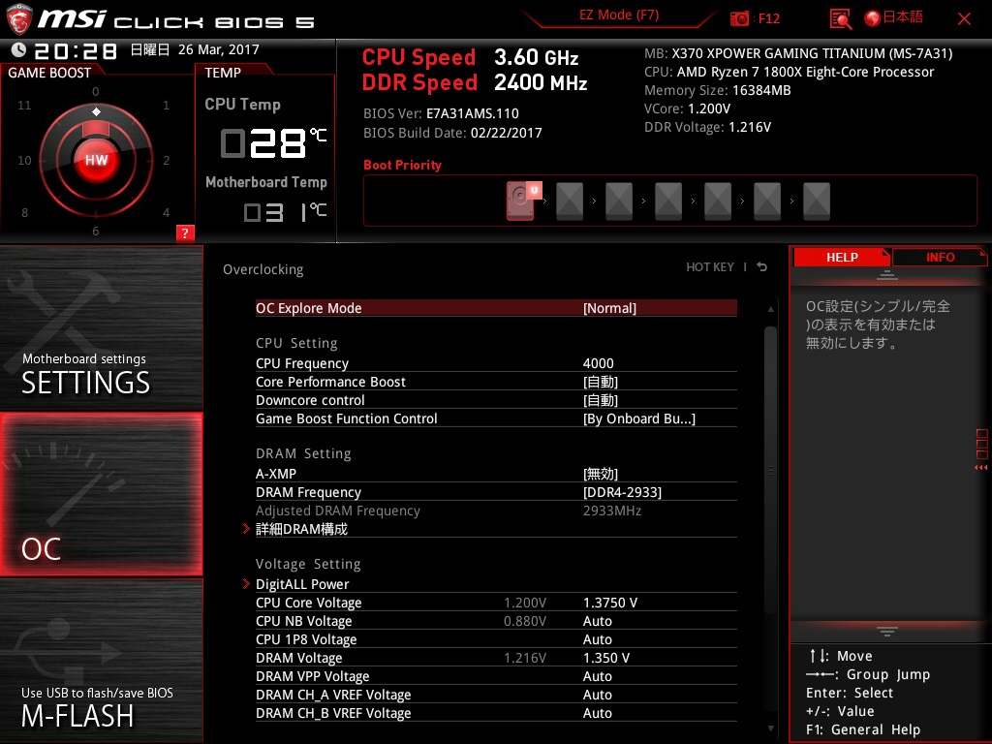The height and width of the screenshot is (744, 992).
Task: Open the BIOS search magnifier icon
Action: click(x=841, y=19)
